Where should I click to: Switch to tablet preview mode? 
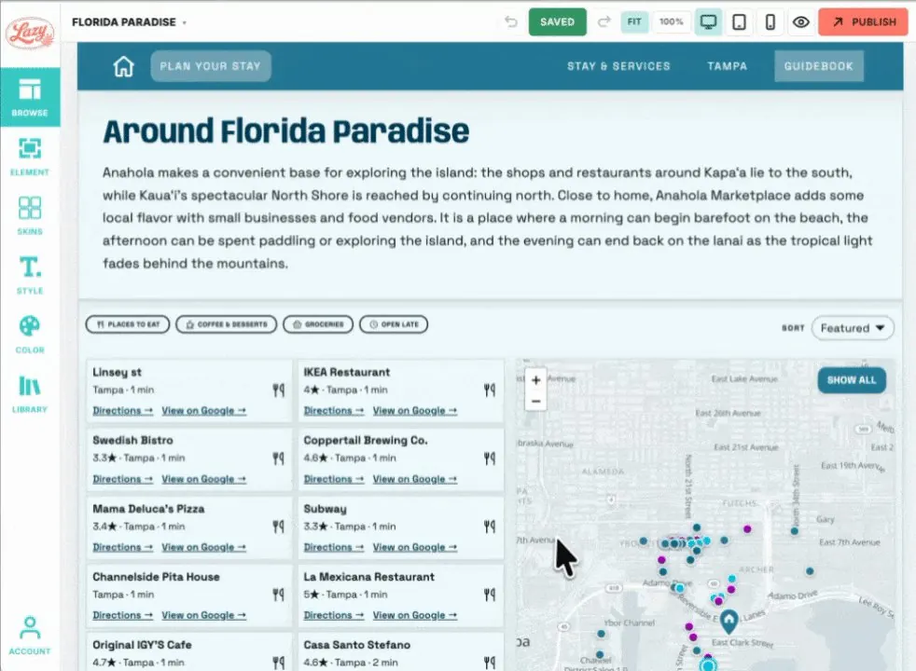(739, 22)
